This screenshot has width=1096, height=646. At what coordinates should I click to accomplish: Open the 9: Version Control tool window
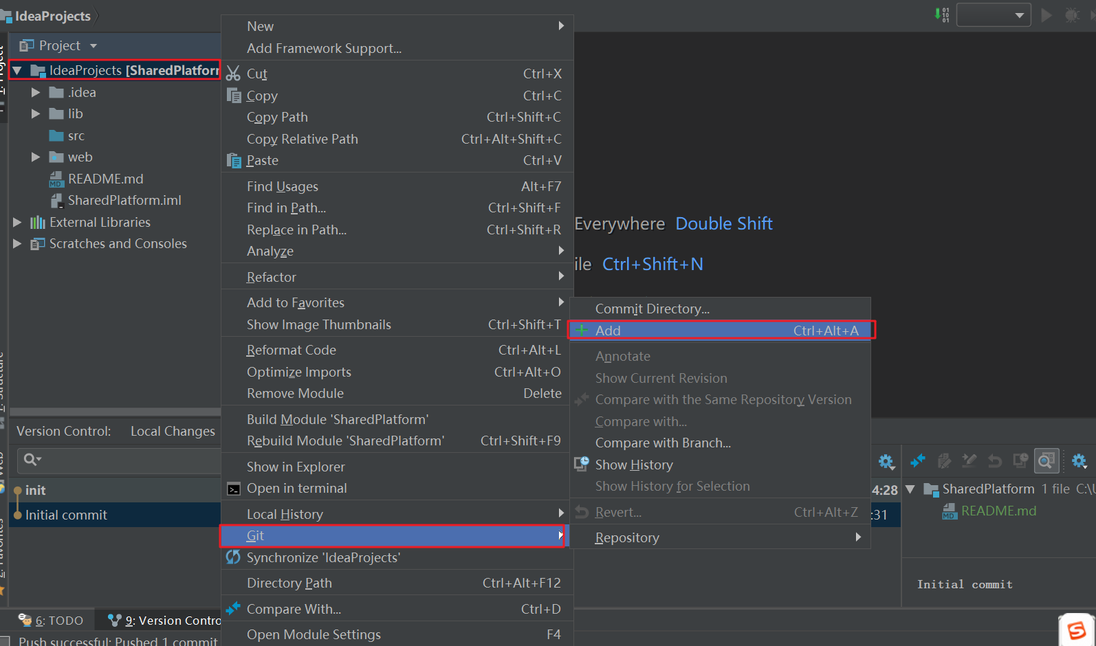click(165, 621)
